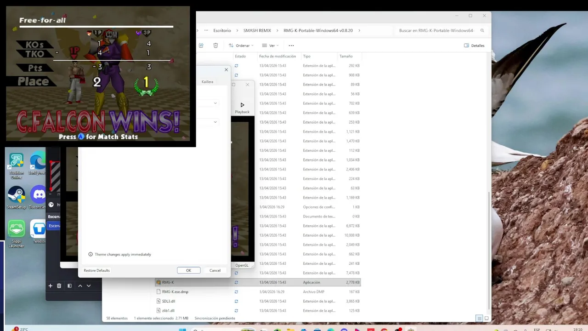Open the Ver view dropdown
The width and height of the screenshot is (588, 331).
tap(270, 46)
